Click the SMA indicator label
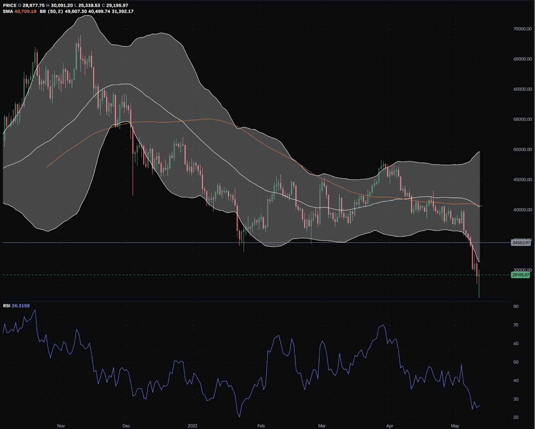 (x=8, y=11)
